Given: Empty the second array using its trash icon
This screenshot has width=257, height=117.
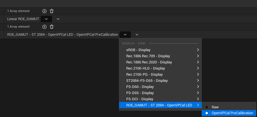Looking at the screenshot, I should coord(52,27).
